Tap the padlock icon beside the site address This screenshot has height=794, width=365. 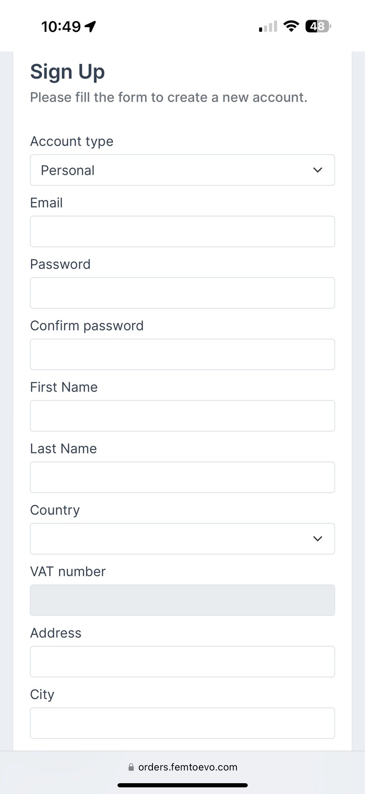click(131, 767)
